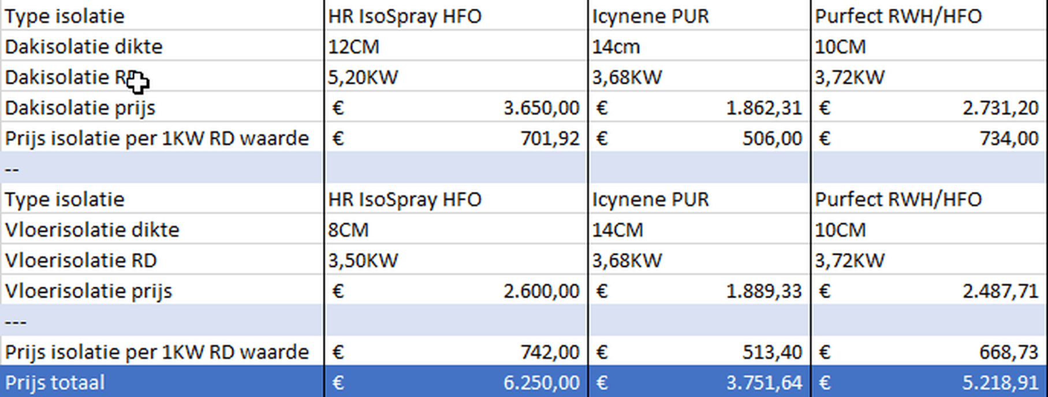Select the 'Vloerisolatie RD' label cell

pos(162,260)
